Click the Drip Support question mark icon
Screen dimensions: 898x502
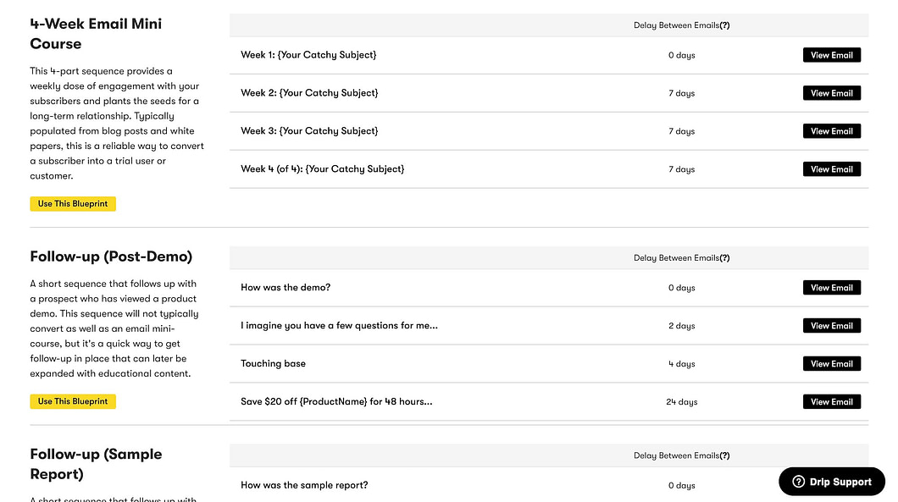797,481
